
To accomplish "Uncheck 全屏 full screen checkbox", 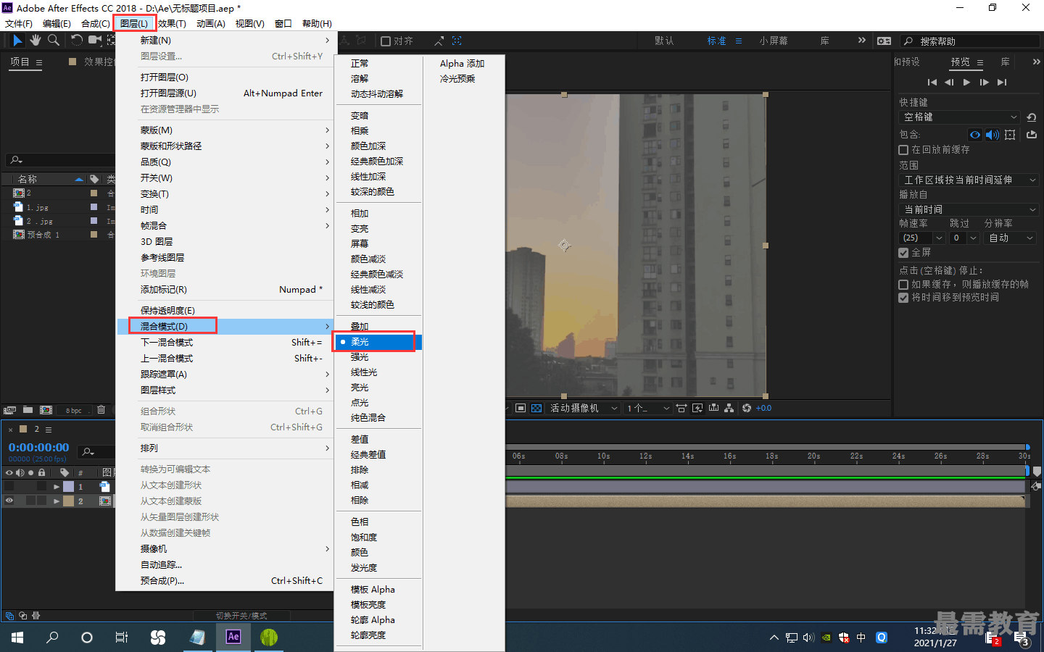I will pos(903,253).
